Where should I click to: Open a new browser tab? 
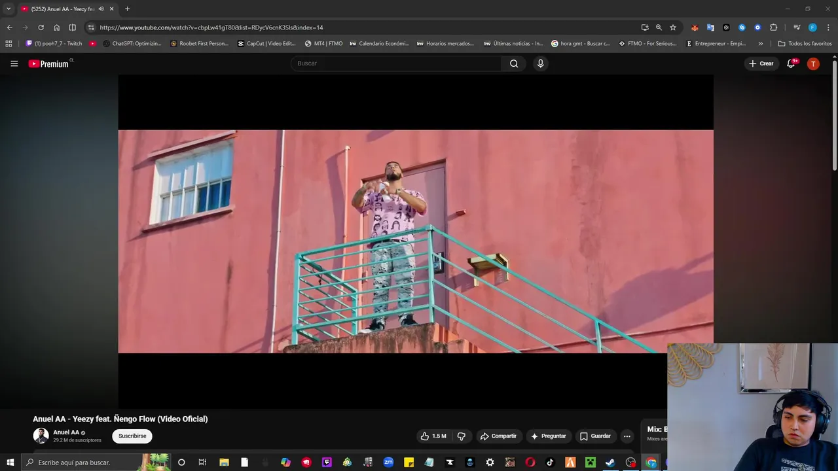(127, 9)
